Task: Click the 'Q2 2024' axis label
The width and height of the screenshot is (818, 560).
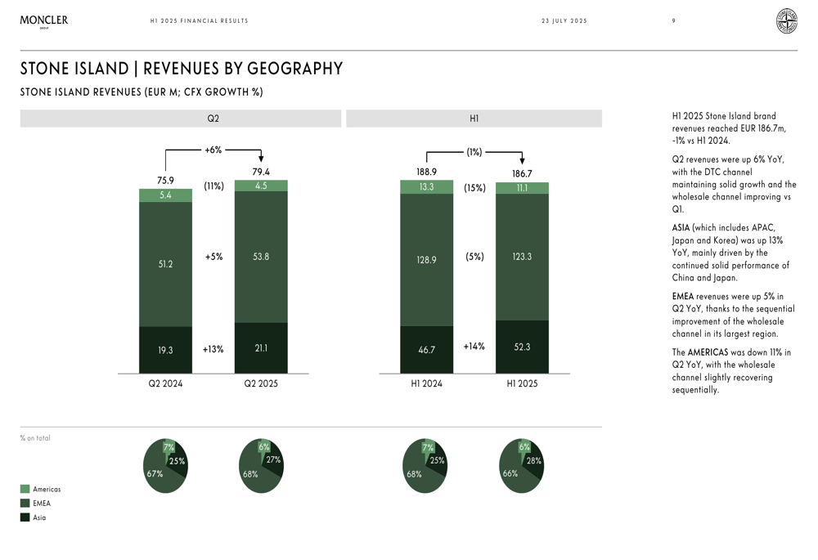Action: 165,383
